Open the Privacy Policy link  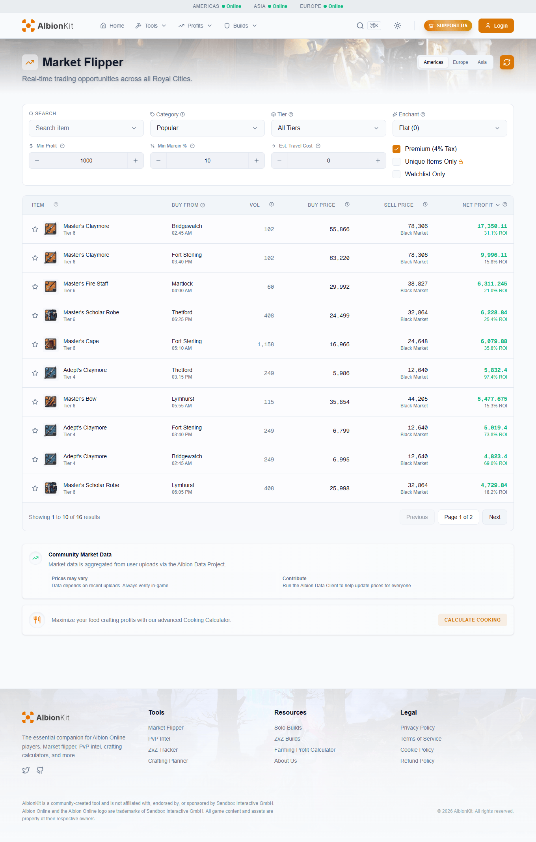coord(417,728)
